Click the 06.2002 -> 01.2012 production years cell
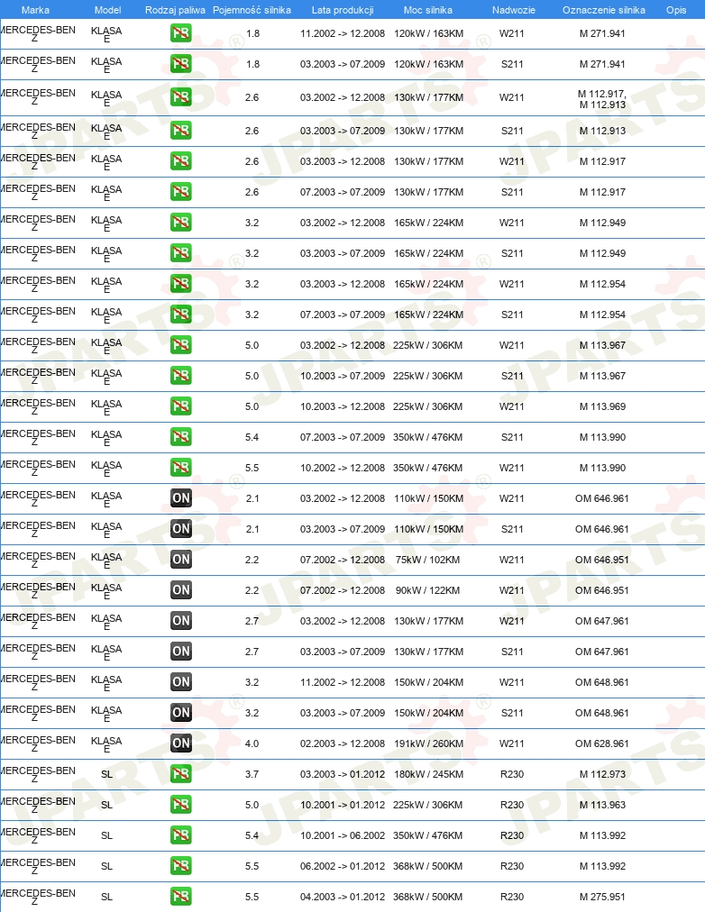This screenshot has height=912, width=705. click(343, 866)
